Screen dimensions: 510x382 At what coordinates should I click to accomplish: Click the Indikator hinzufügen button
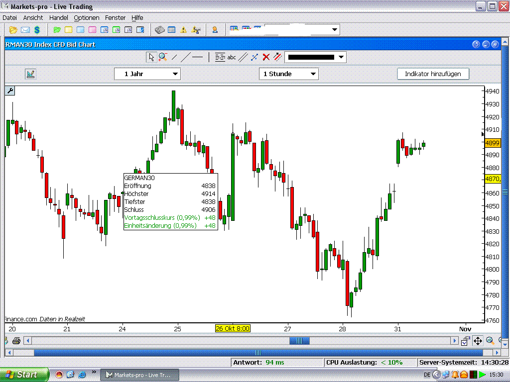433,74
